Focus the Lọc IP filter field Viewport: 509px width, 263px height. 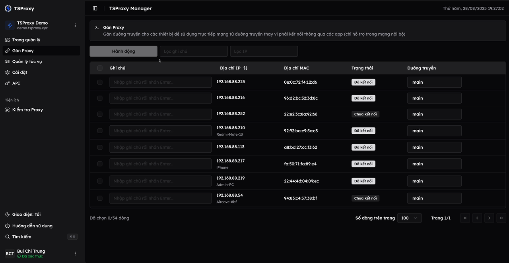(264, 51)
